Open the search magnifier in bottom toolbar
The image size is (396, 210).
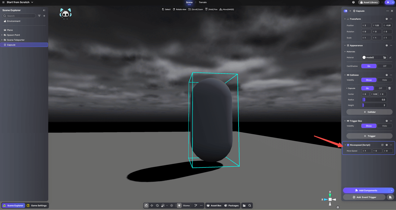coord(250,205)
